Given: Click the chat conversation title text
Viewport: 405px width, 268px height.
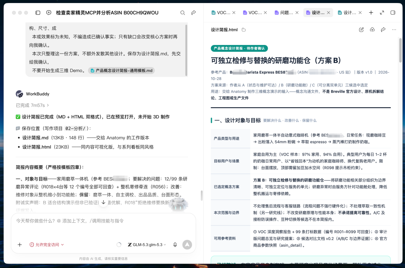Looking at the screenshot, I should [x=107, y=13].
